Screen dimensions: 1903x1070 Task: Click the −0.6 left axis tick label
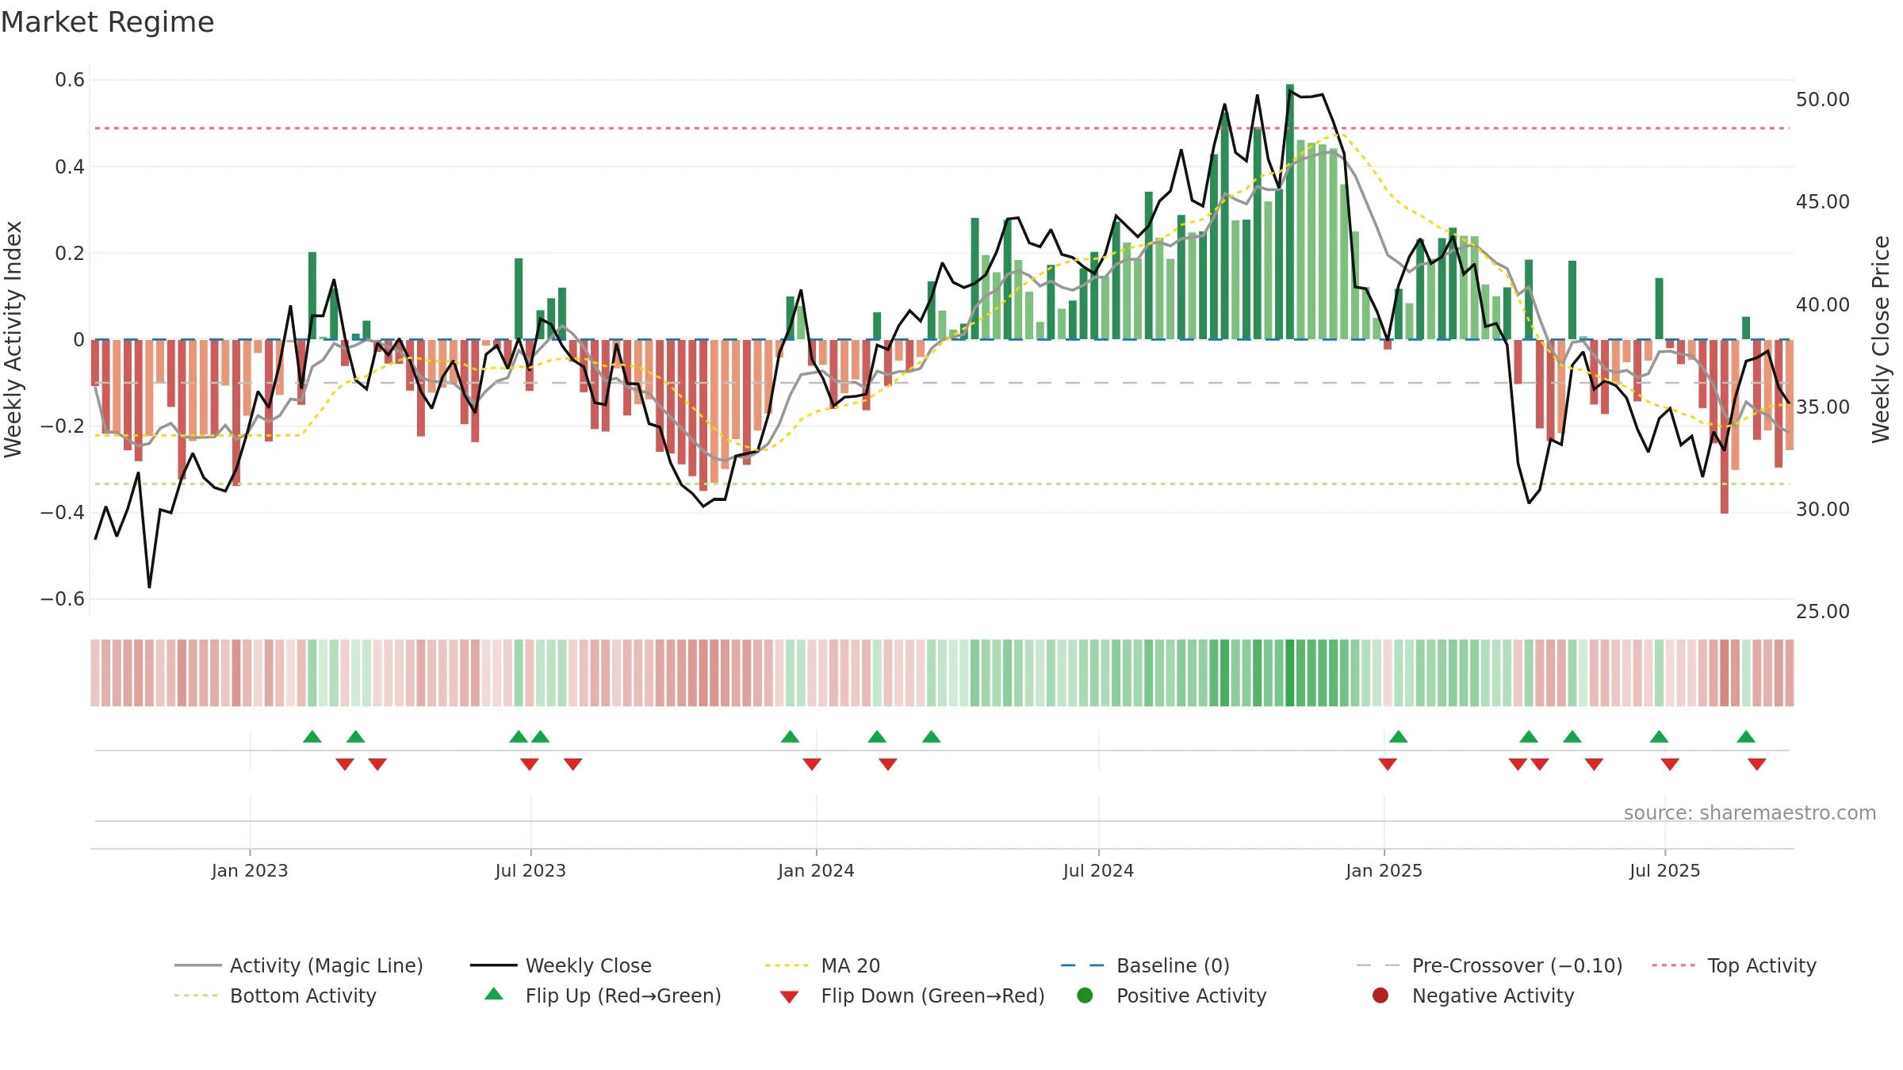(x=63, y=598)
